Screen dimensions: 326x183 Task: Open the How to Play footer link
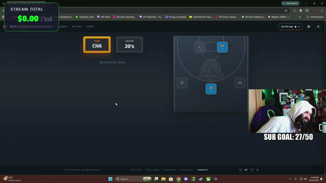coord(136,170)
